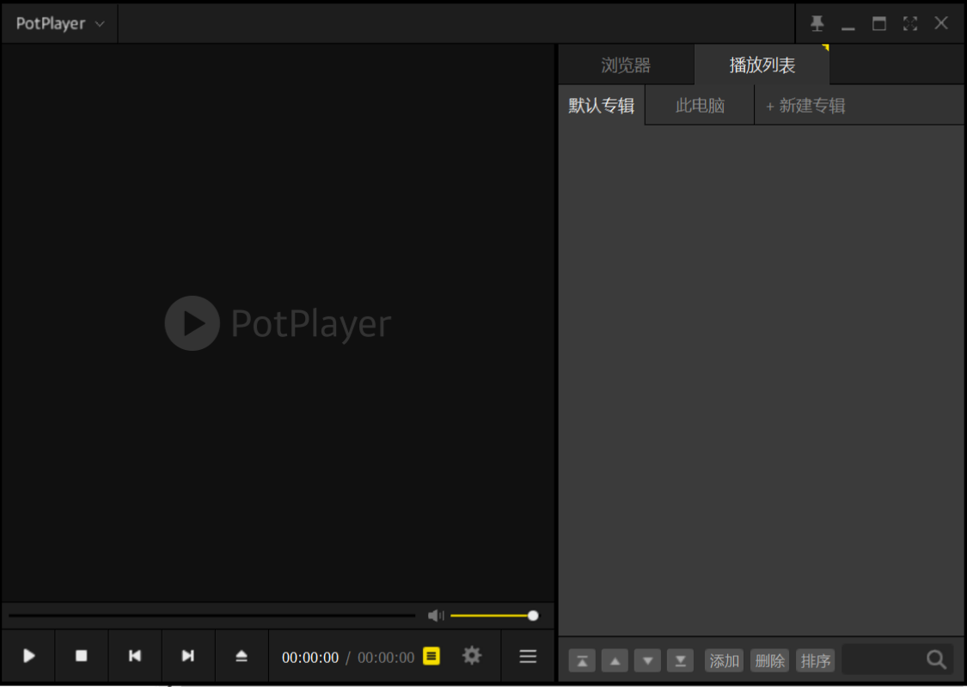The height and width of the screenshot is (687, 967).
Task: Click the video seek bar
Action: coord(211,616)
